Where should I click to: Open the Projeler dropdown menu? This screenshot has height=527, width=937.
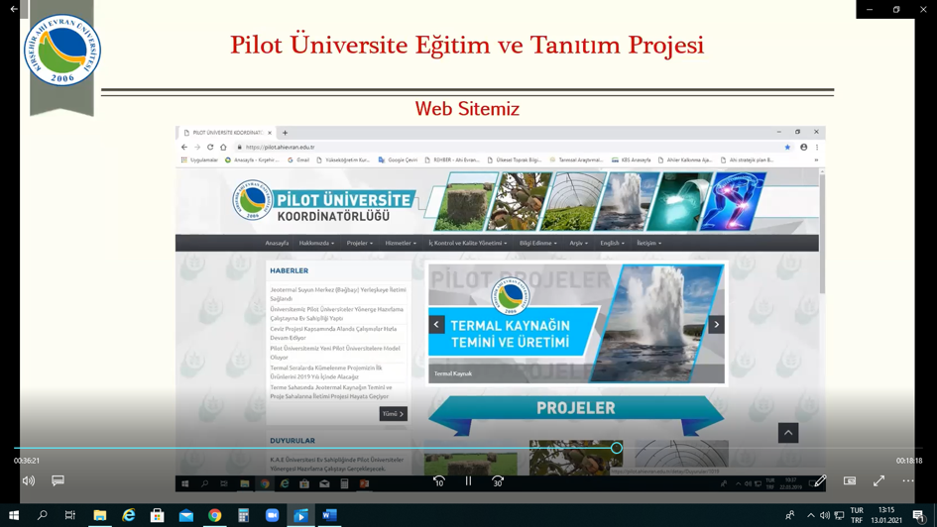click(x=359, y=243)
